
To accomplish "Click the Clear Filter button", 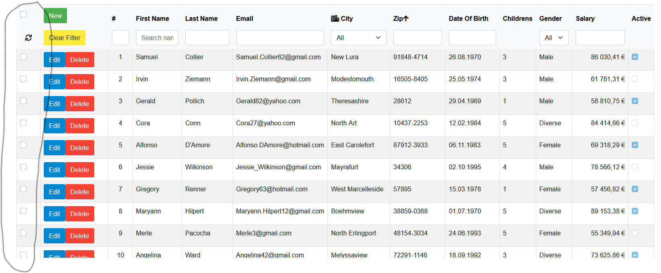I will point(64,38).
